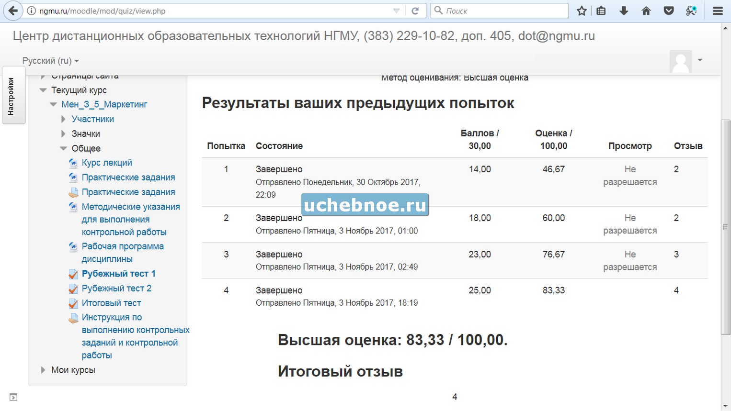Open URL history dropdown arrow
The image size is (731, 411).
point(396,11)
